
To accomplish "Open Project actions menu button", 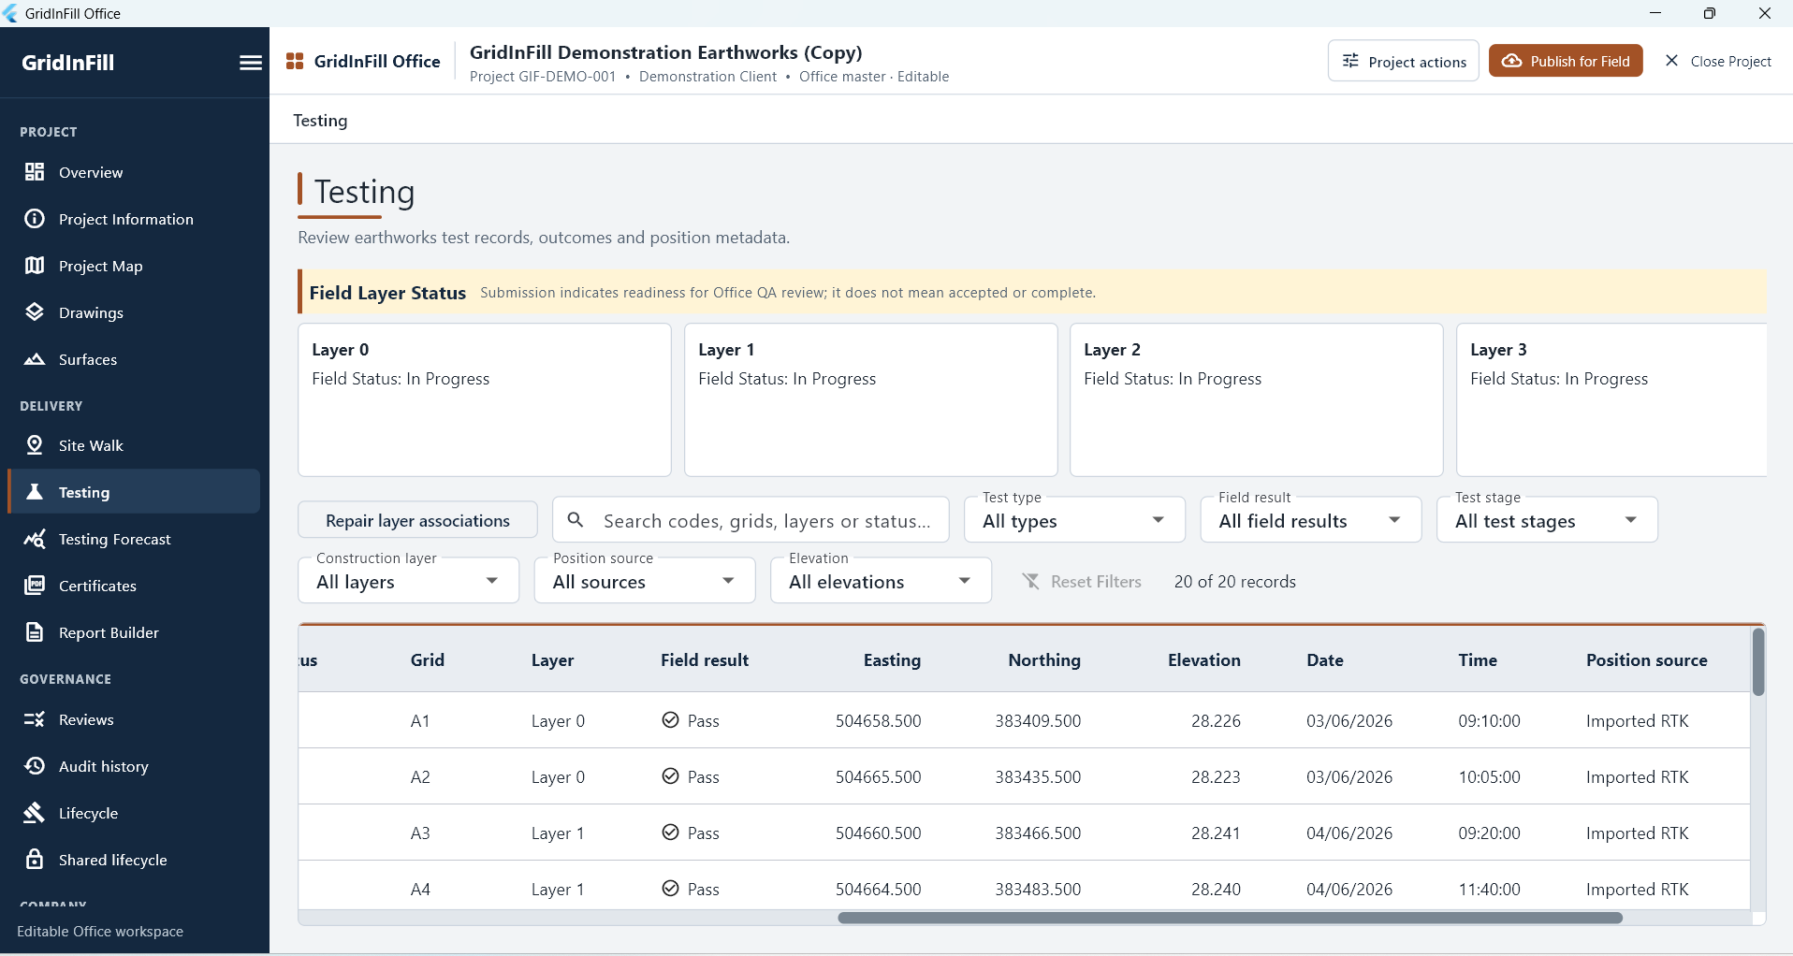I will pos(1404,61).
